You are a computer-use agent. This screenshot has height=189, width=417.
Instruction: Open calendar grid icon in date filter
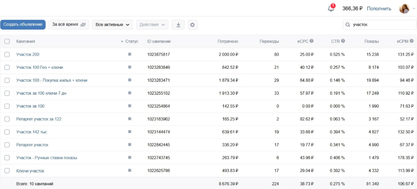click(x=83, y=25)
